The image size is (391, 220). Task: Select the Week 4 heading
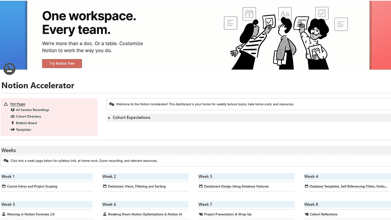(x=311, y=176)
